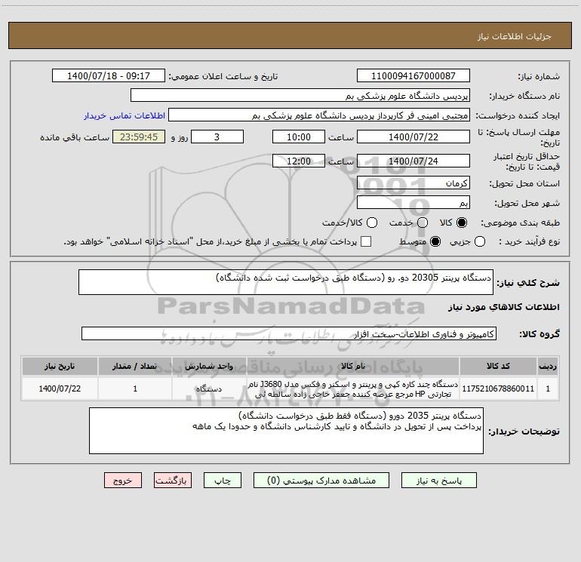Click the need number field 1100094167000087
This screenshot has height=562, width=581.
point(413,75)
